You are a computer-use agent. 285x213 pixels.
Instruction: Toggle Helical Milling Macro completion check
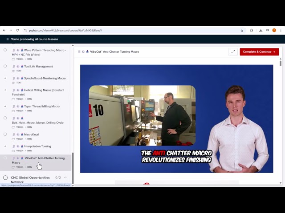point(5,90)
